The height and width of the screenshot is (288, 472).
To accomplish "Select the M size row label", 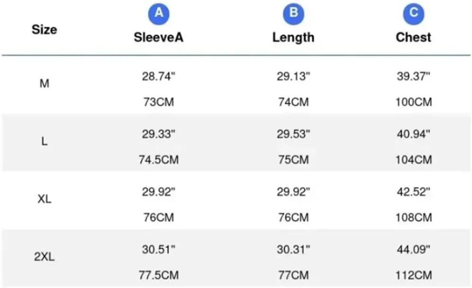I will 44,83.
